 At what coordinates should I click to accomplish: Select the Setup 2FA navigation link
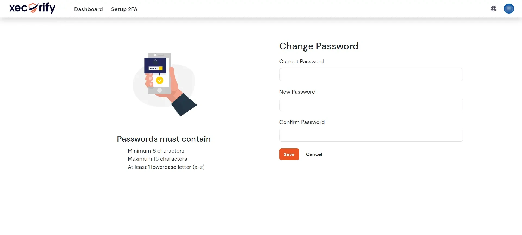(x=124, y=9)
